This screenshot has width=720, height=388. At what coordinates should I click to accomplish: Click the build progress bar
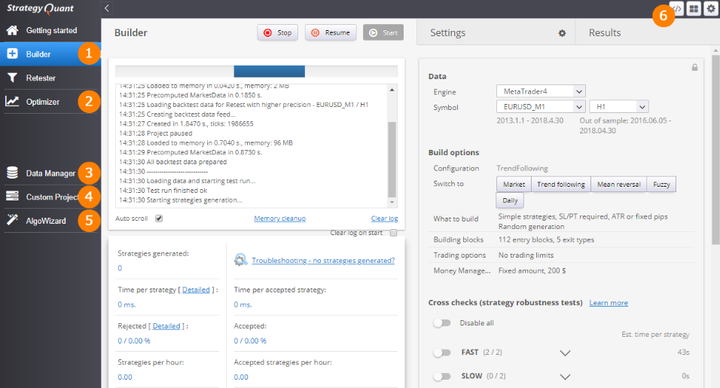tap(255, 71)
